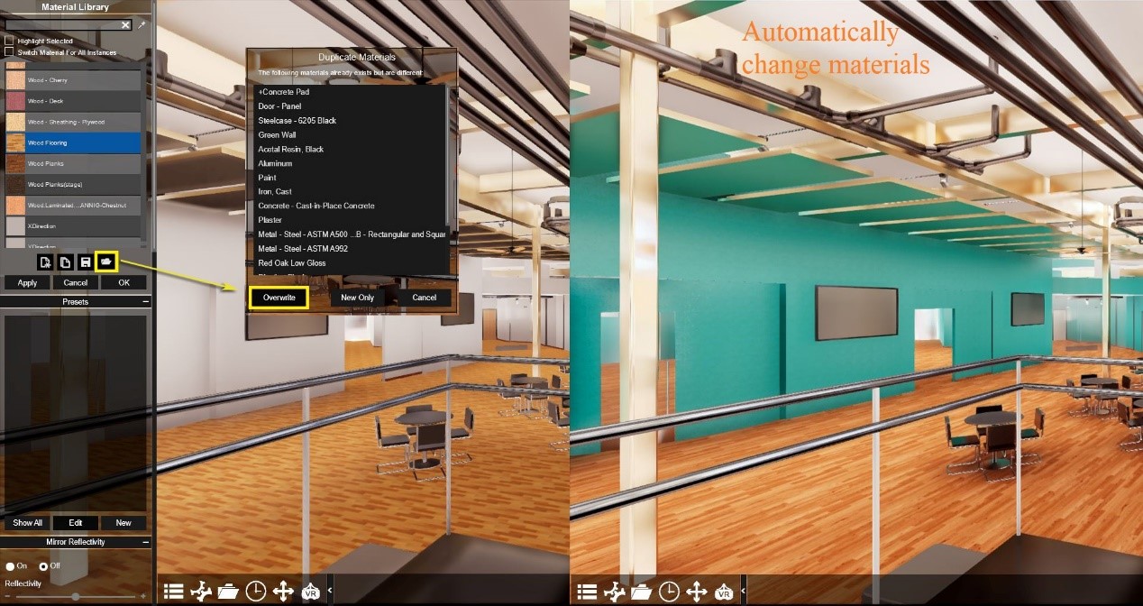
Task: Click the open folder icon in the teal-wall view
Action: pyautogui.click(x=642, y=591)
